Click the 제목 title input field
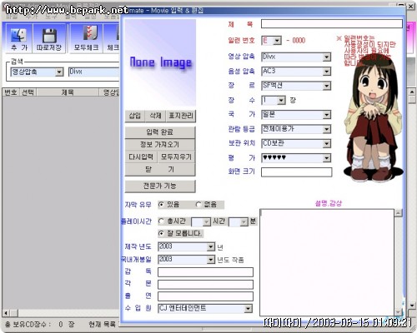Image resolution: width=417 pixels, height=333 pixels. [332, 24]
